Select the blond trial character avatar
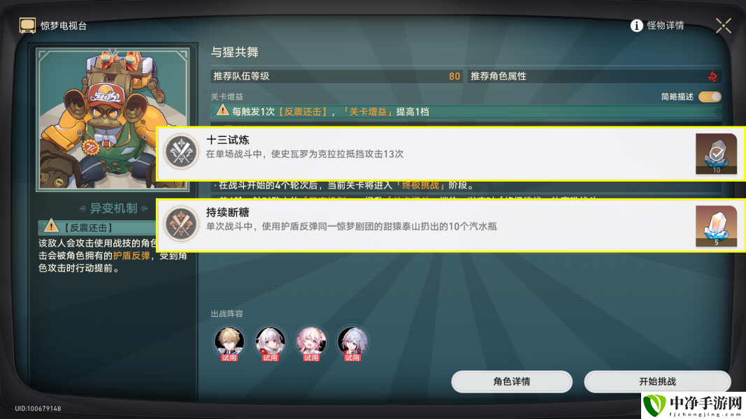The height and width of the screenshot is (419, 746). [x=229, y=343]
